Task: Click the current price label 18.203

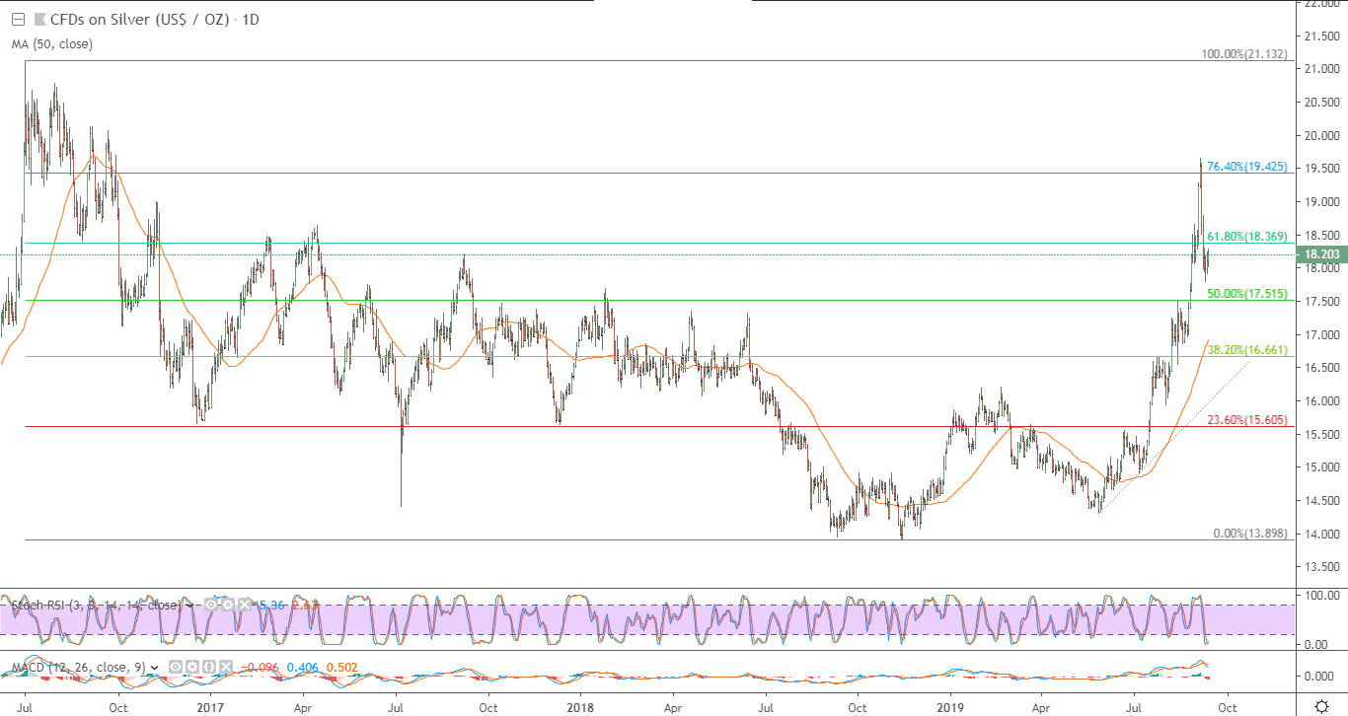Action: pos(1321,254)
